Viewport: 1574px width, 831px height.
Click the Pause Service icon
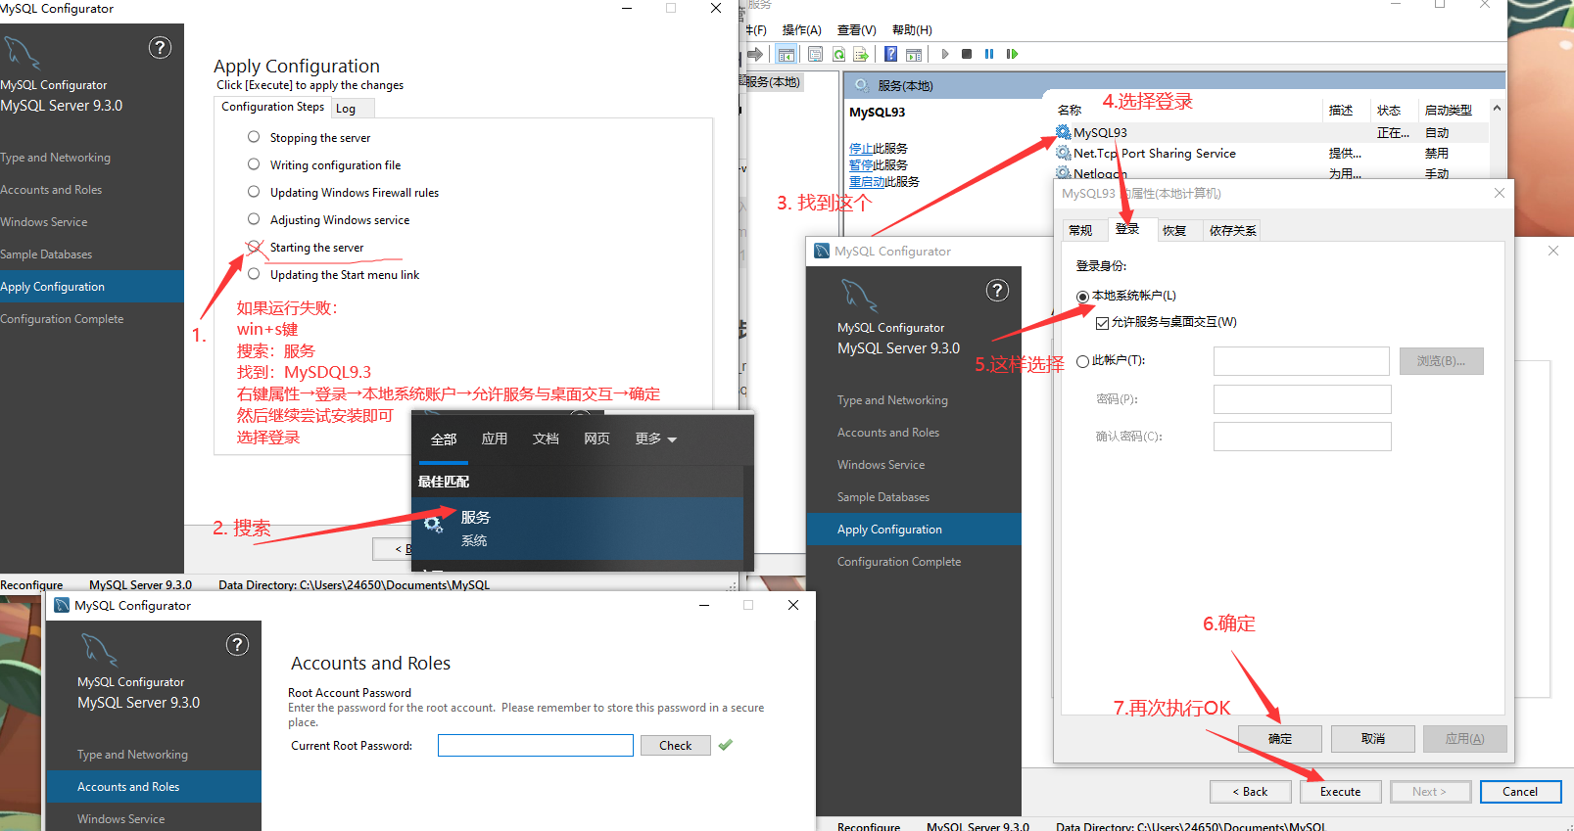989,54
